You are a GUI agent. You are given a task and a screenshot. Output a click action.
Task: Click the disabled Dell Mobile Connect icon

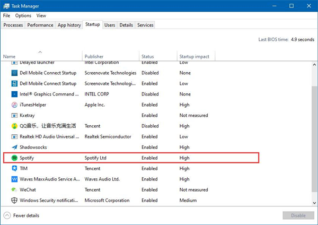14,73
